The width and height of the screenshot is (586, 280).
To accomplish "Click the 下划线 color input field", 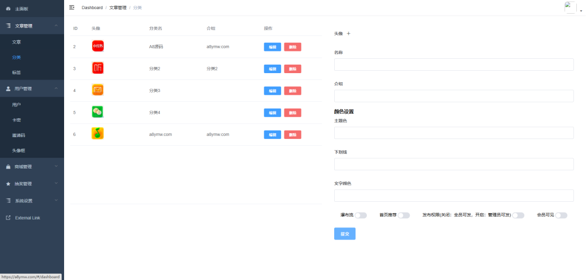I will [454, 164].
